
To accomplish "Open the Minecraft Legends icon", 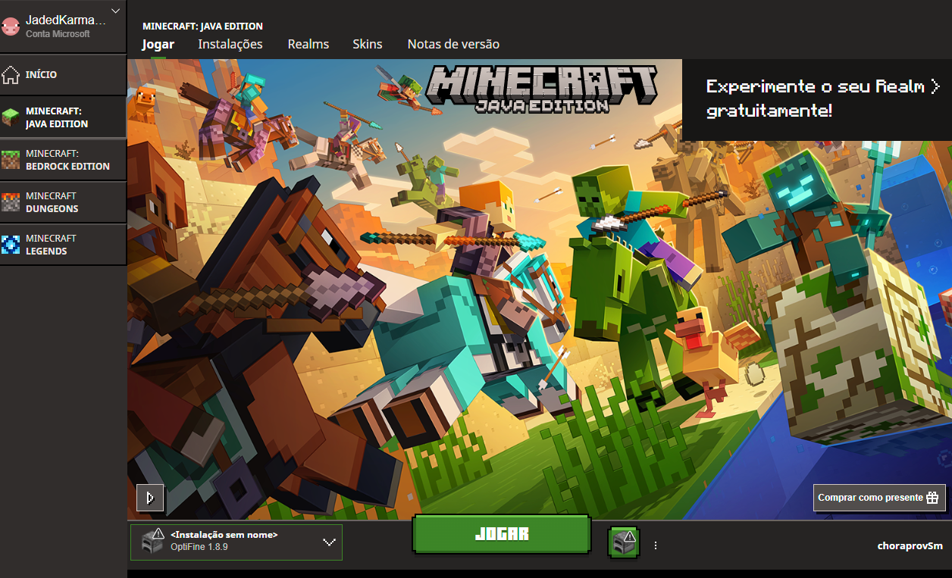I will point(11,245).
